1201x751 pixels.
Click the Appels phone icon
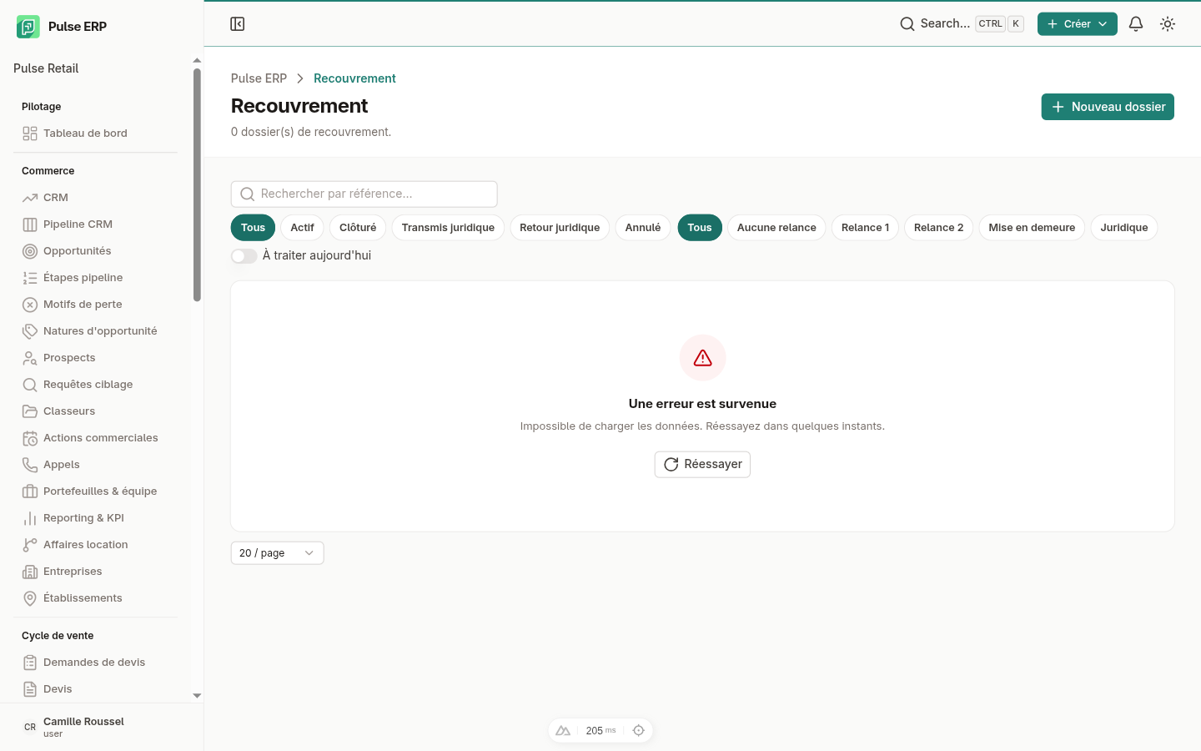tap(30, 465)
